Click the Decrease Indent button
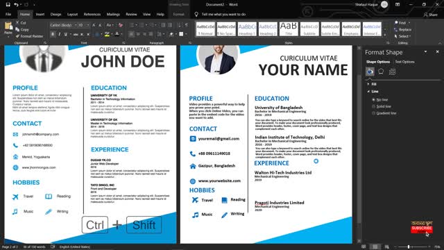 pos(163,25)
